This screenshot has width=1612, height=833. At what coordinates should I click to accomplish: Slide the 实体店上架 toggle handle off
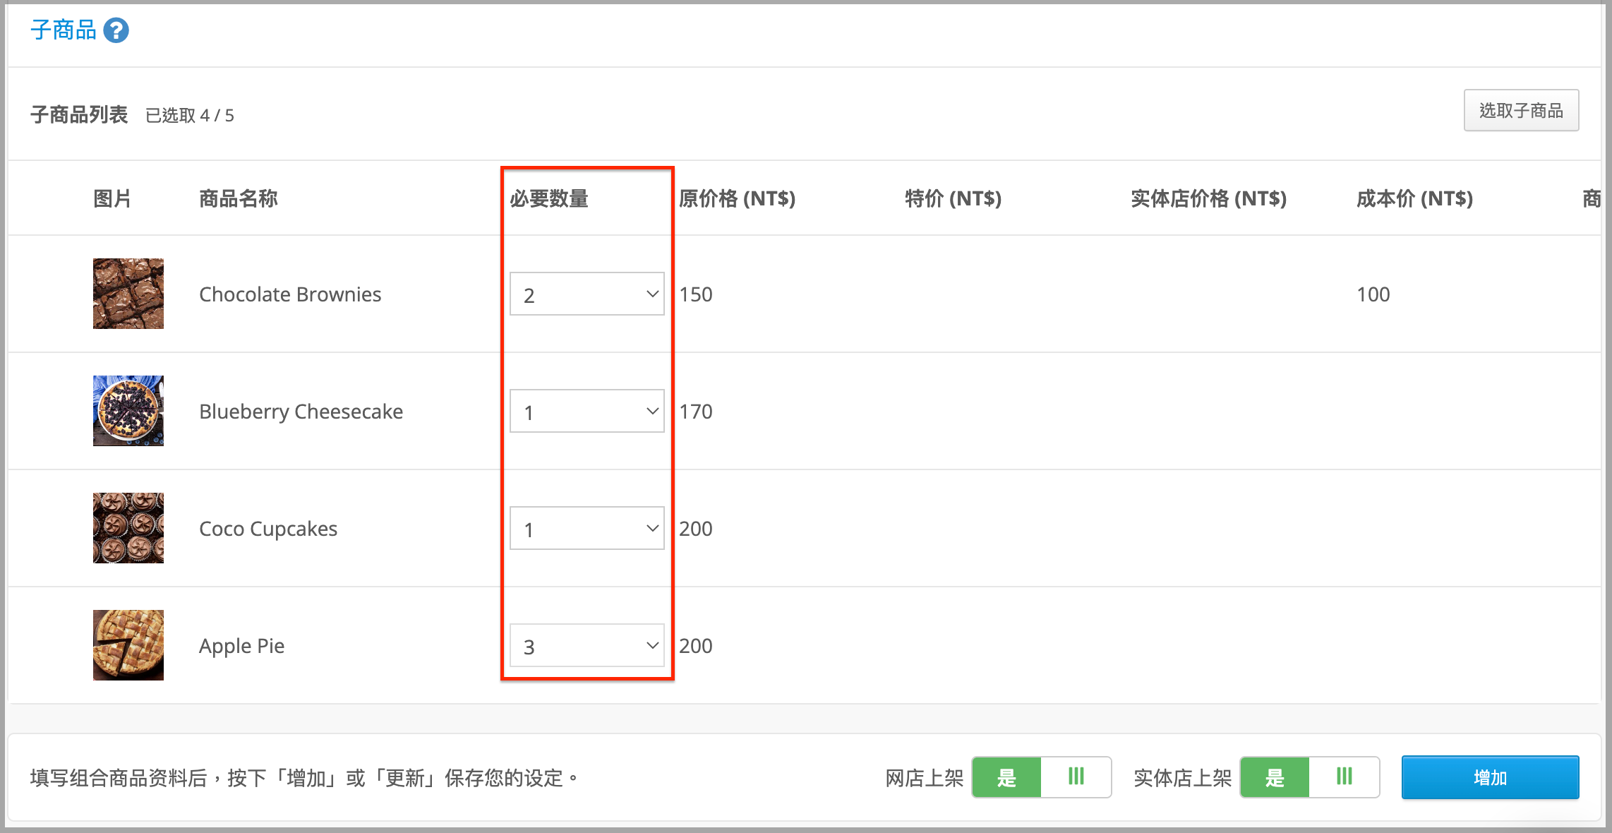tap(1344, 777)
